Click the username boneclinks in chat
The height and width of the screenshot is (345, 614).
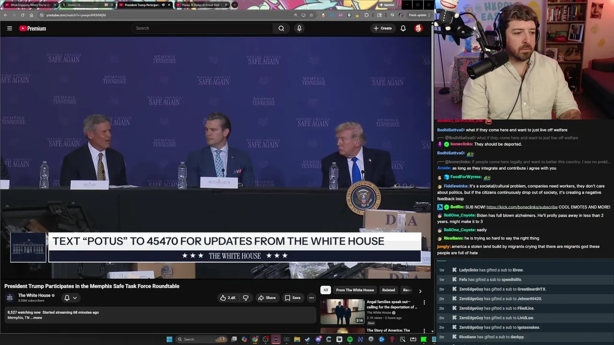pos(461,144)
